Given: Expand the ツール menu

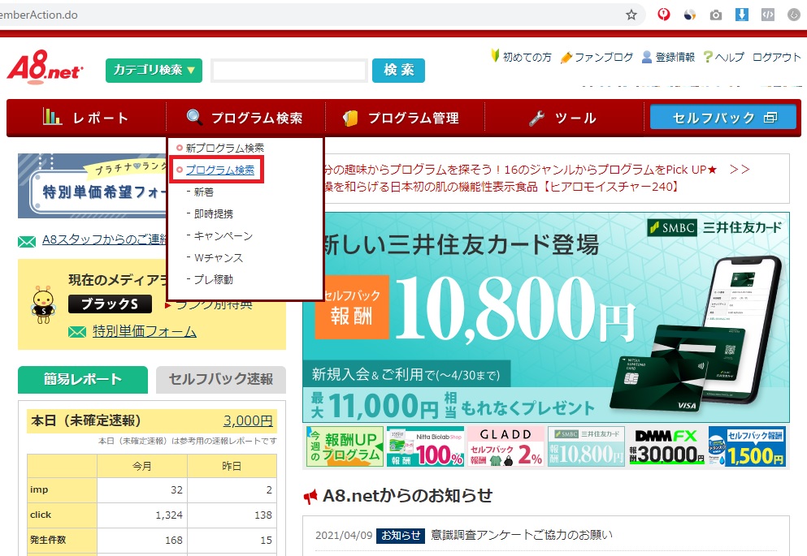Looking at the screenshot, I should point(562,118).
